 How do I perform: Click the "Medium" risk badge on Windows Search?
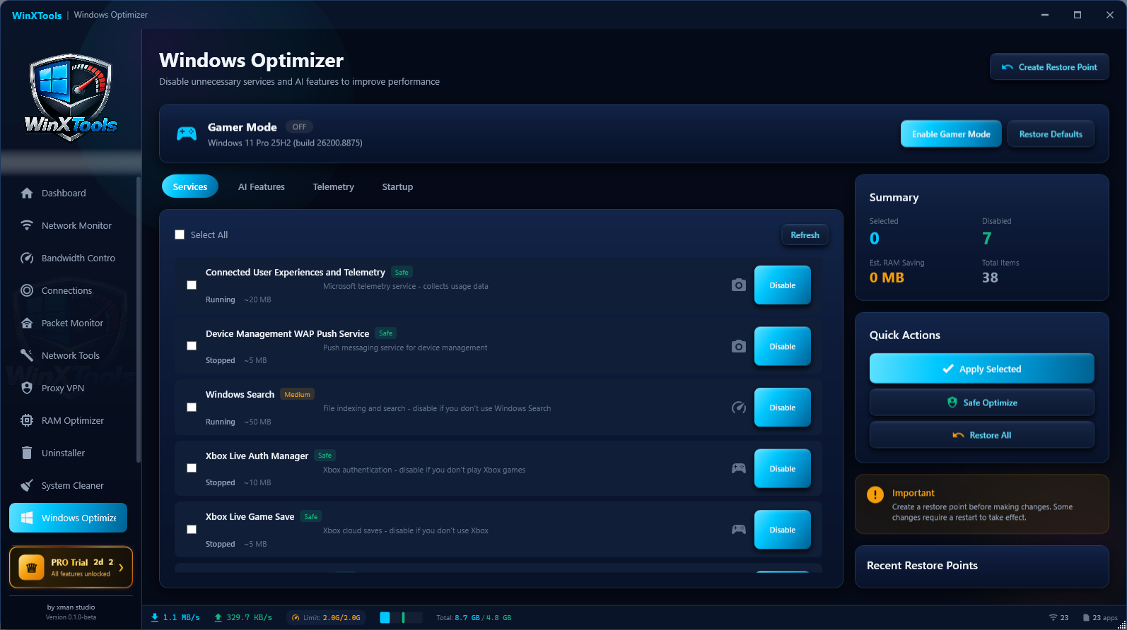tap(297, 395)
